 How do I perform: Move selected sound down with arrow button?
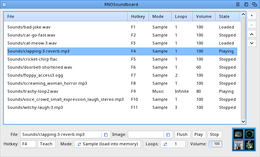coord(252,43)
